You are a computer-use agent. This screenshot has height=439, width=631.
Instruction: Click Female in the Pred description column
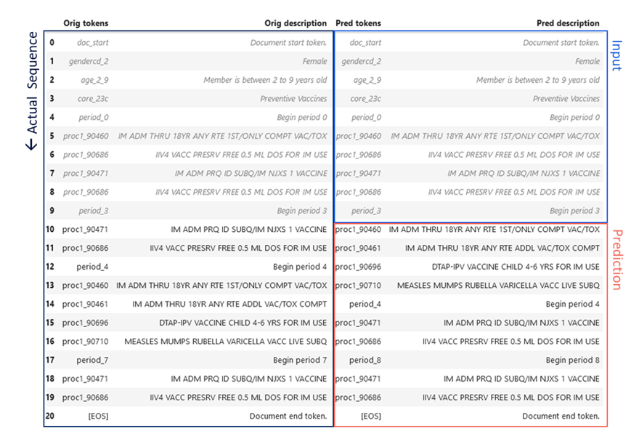(x=587, y=62)
